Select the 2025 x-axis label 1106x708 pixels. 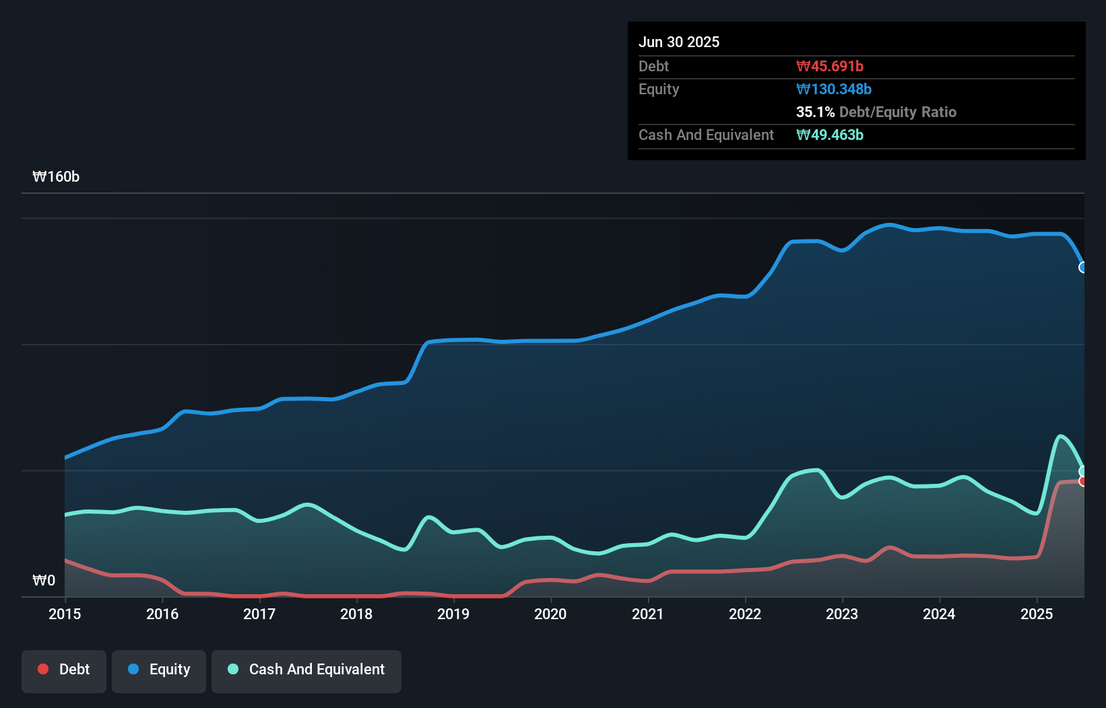pos(1037,614)
